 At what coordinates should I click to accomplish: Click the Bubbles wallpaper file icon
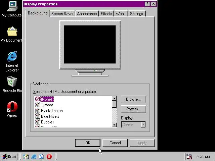37,122
